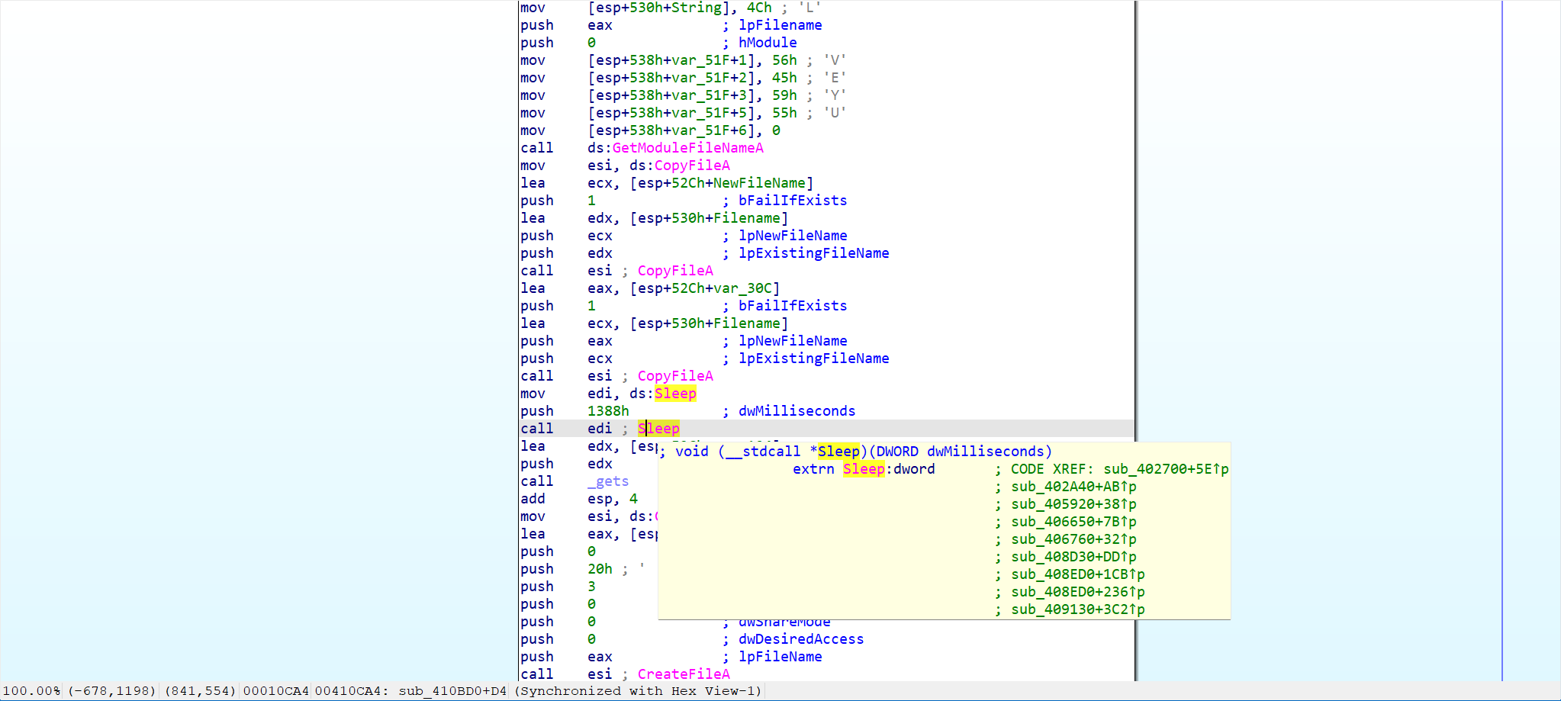Click 'extrn Sleep:dword' in tooltip
The width and height of the screenshot is (1561, 701).
pyautogui.click(x=864, y=469)
